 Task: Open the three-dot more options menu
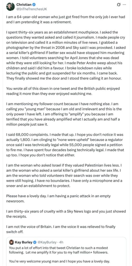[124, 5]
